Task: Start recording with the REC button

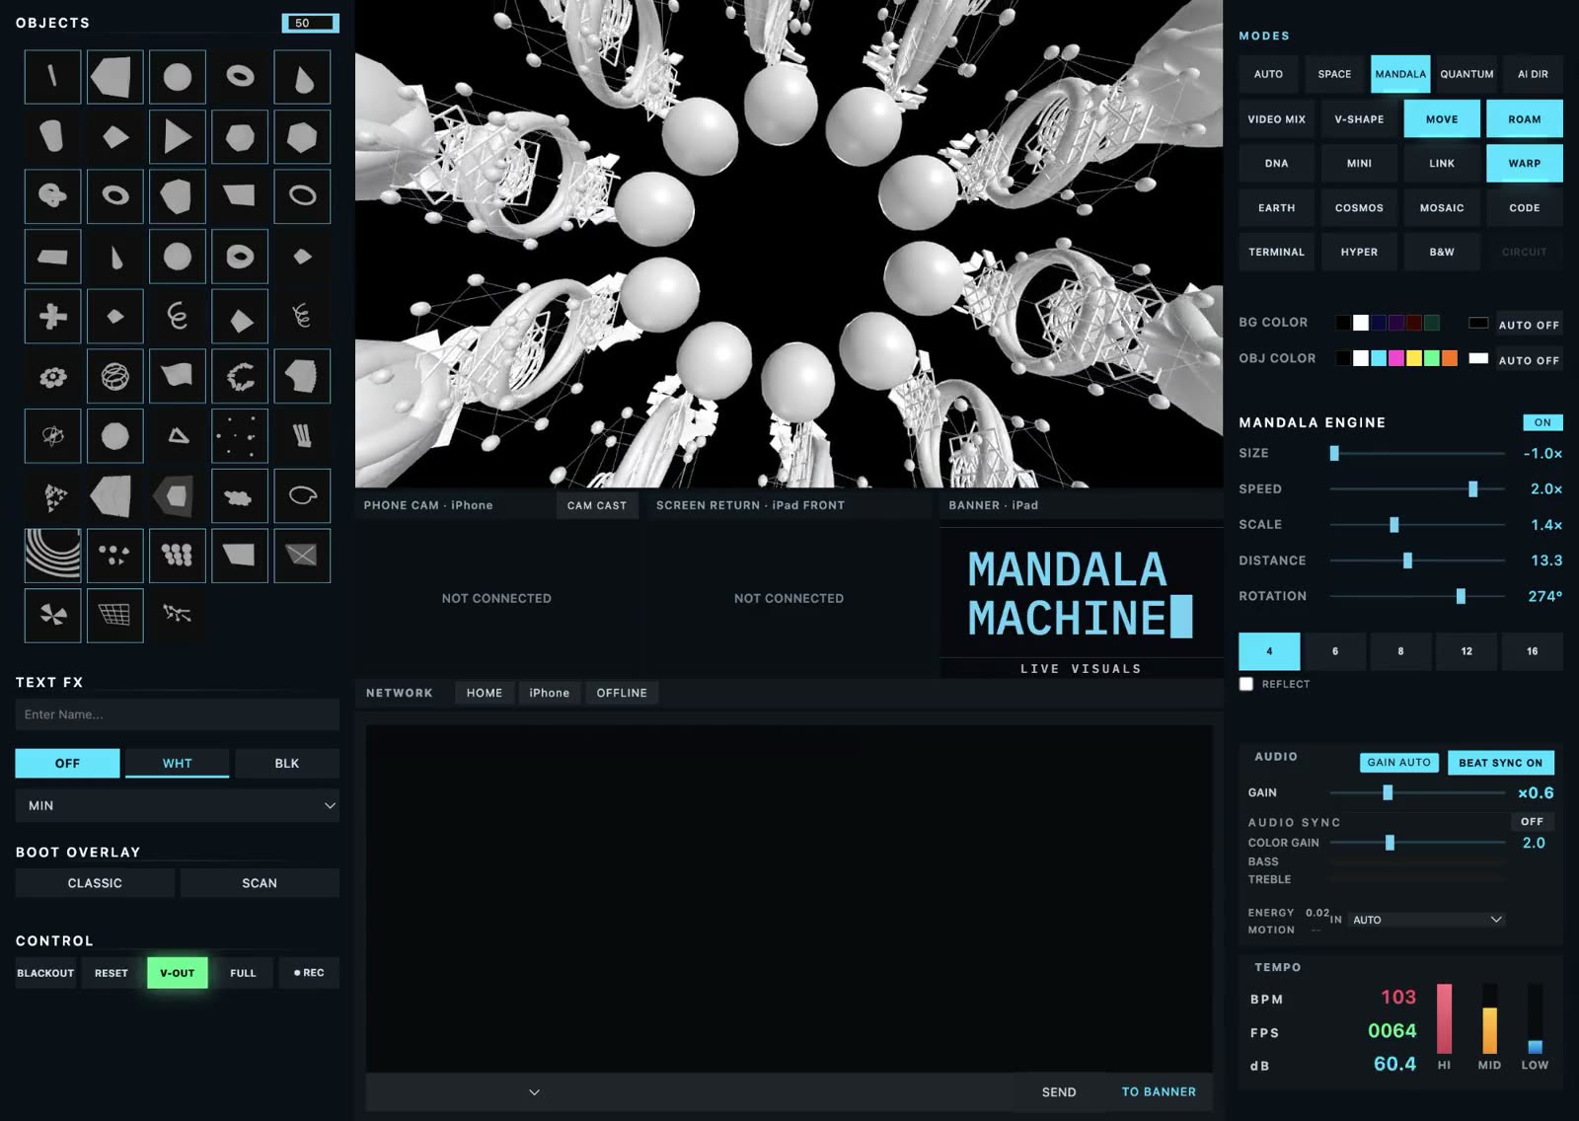Action: click(x=309, y=973)
